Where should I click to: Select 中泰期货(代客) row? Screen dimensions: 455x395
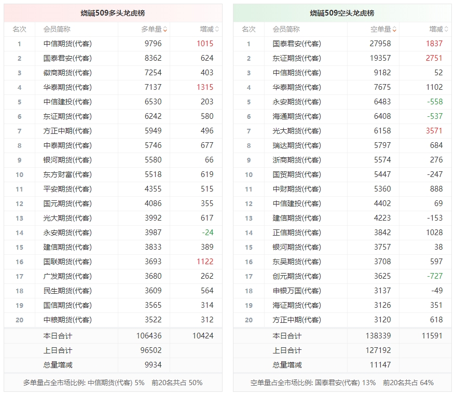[113, 145]
